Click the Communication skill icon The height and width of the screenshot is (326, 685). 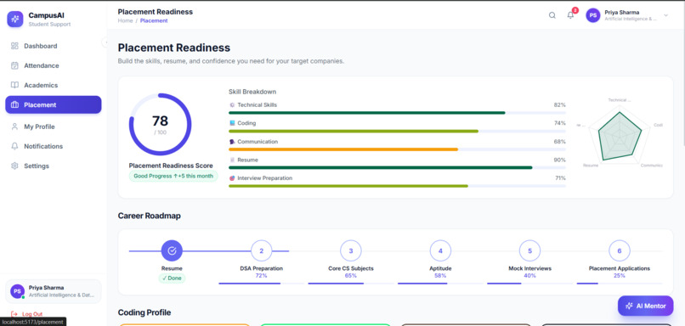(x=232, y=142)
